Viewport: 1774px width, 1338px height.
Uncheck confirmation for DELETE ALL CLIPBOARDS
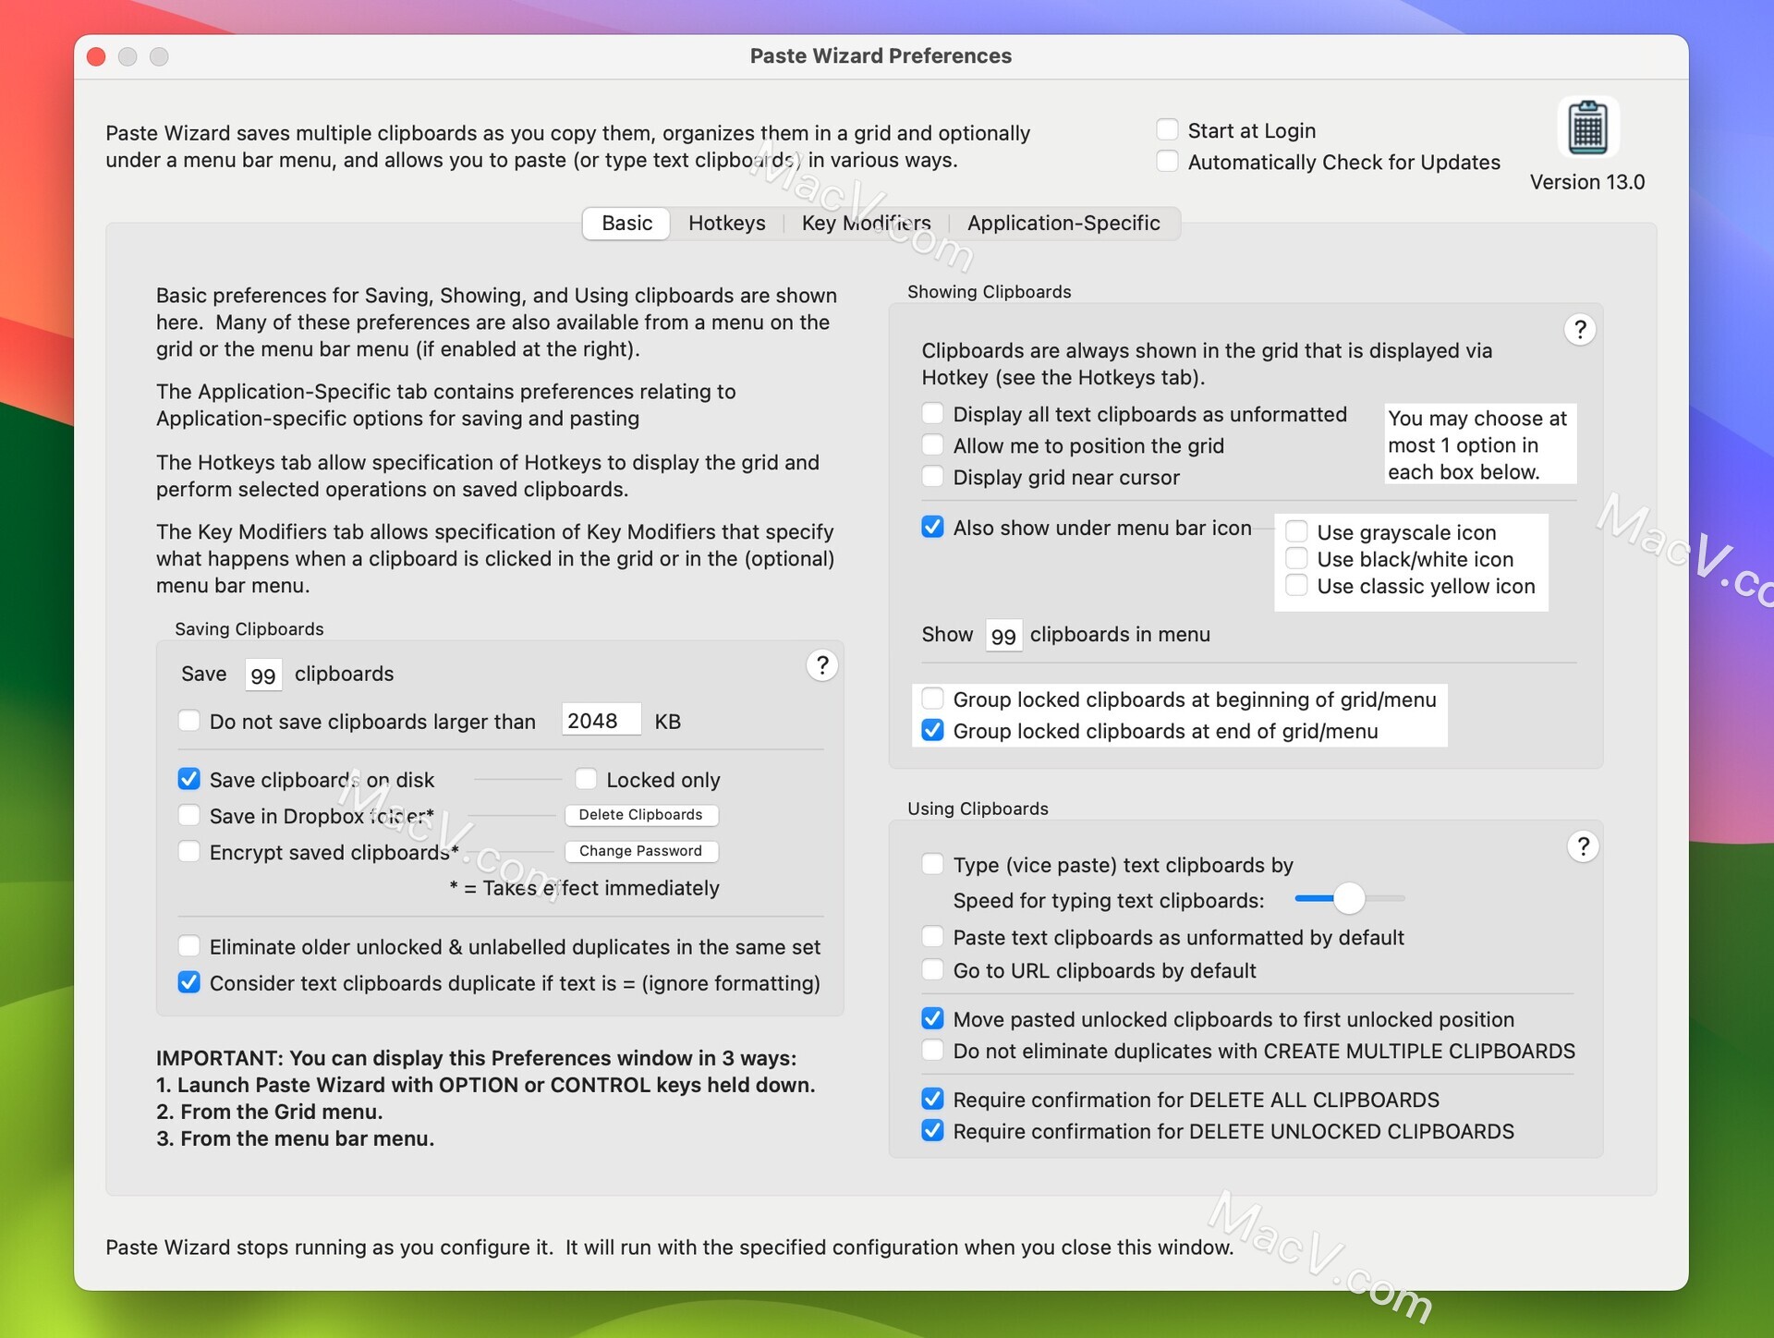coord(933,1099)
